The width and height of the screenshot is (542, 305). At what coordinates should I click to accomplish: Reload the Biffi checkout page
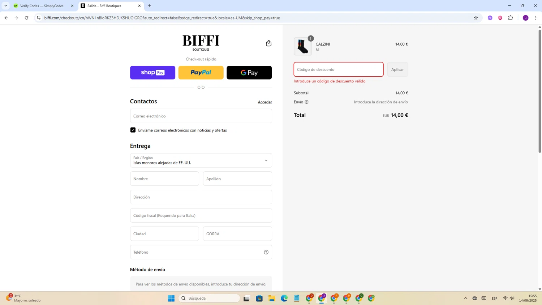pos(26,18)
